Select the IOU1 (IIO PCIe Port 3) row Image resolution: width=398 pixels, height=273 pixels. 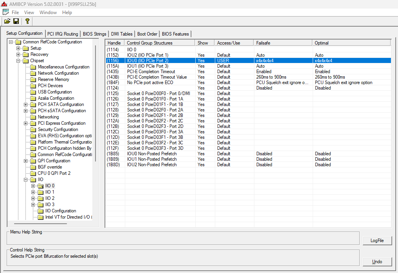click(248, 66)
